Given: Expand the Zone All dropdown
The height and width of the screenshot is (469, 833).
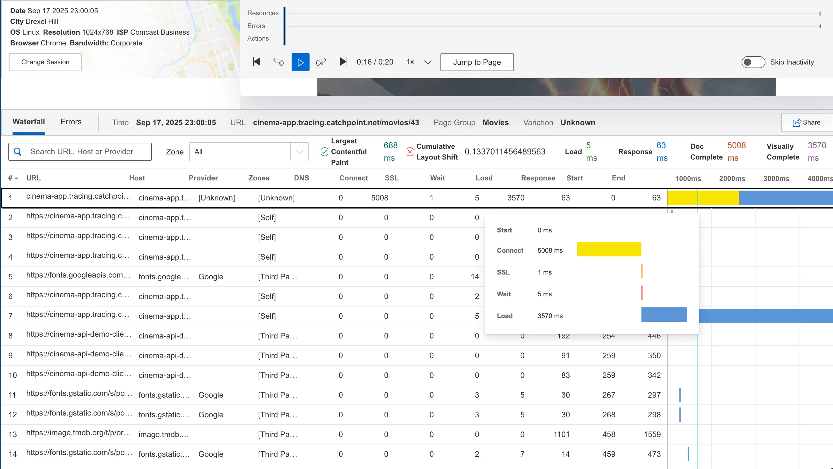Looking at the screenshot, I should 299,151.
